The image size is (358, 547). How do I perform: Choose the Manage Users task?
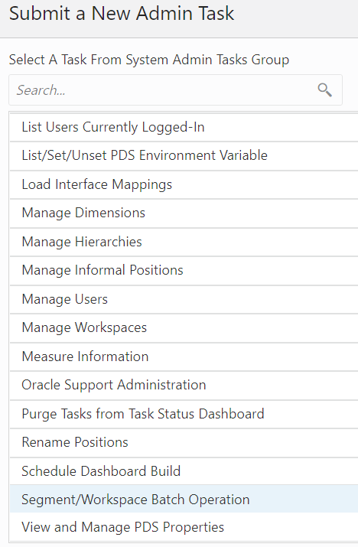[184, 299]
